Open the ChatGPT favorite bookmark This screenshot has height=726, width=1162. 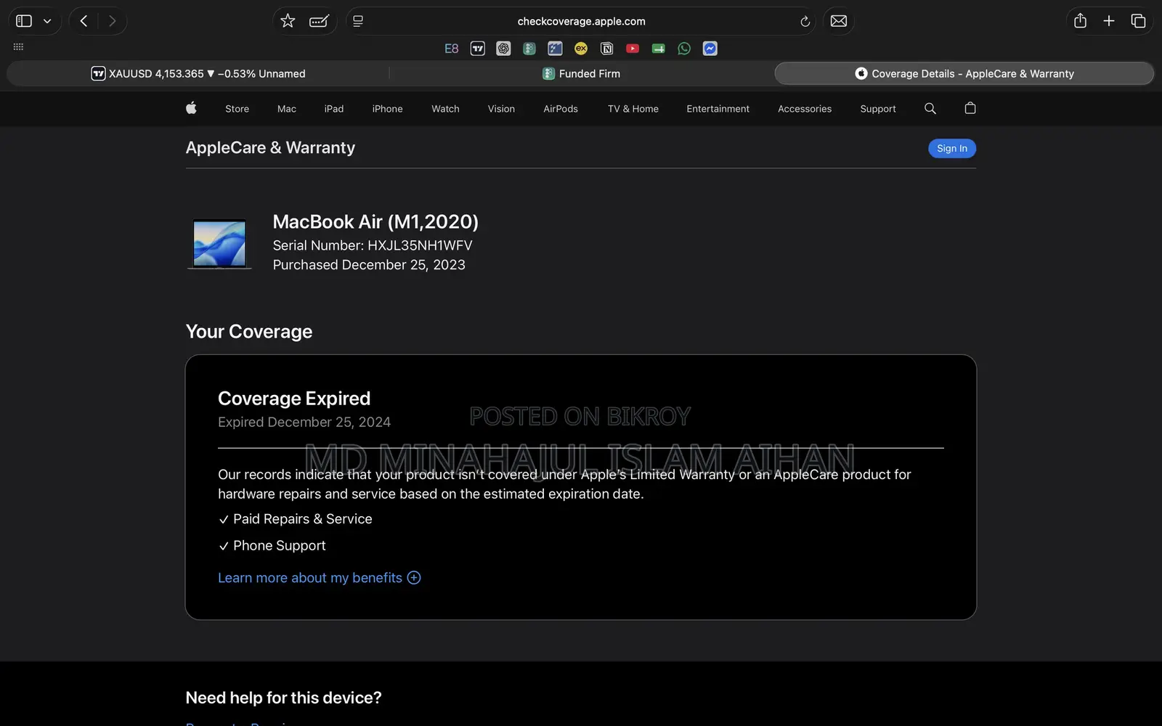pyautogui.click(x=503, y=49)
